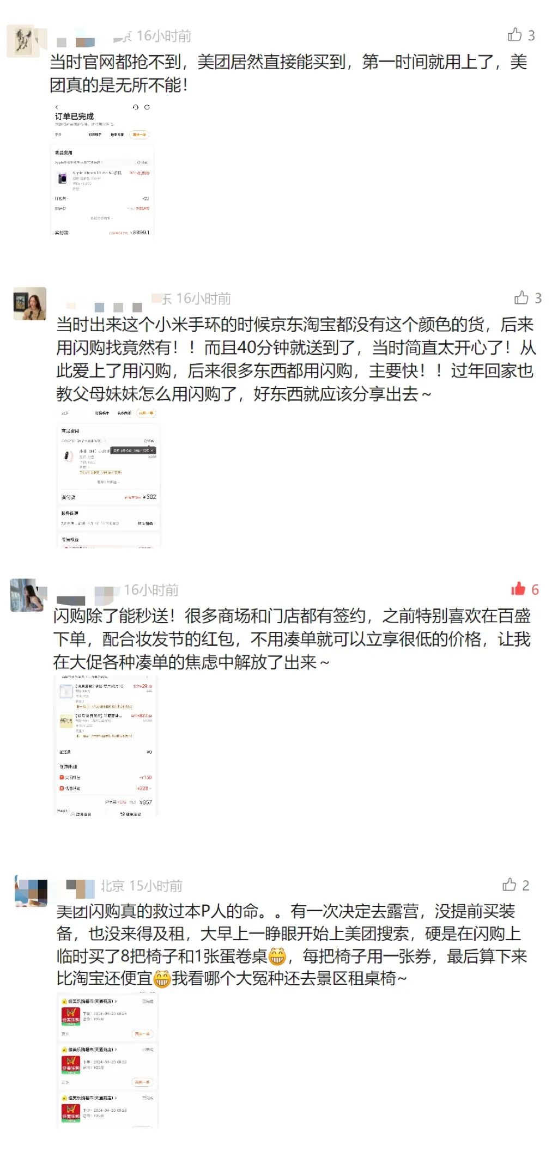Open avatar of the 百盛 shopping commenter
Viewport: 558px width, 1158px height.
click(27, 595)
